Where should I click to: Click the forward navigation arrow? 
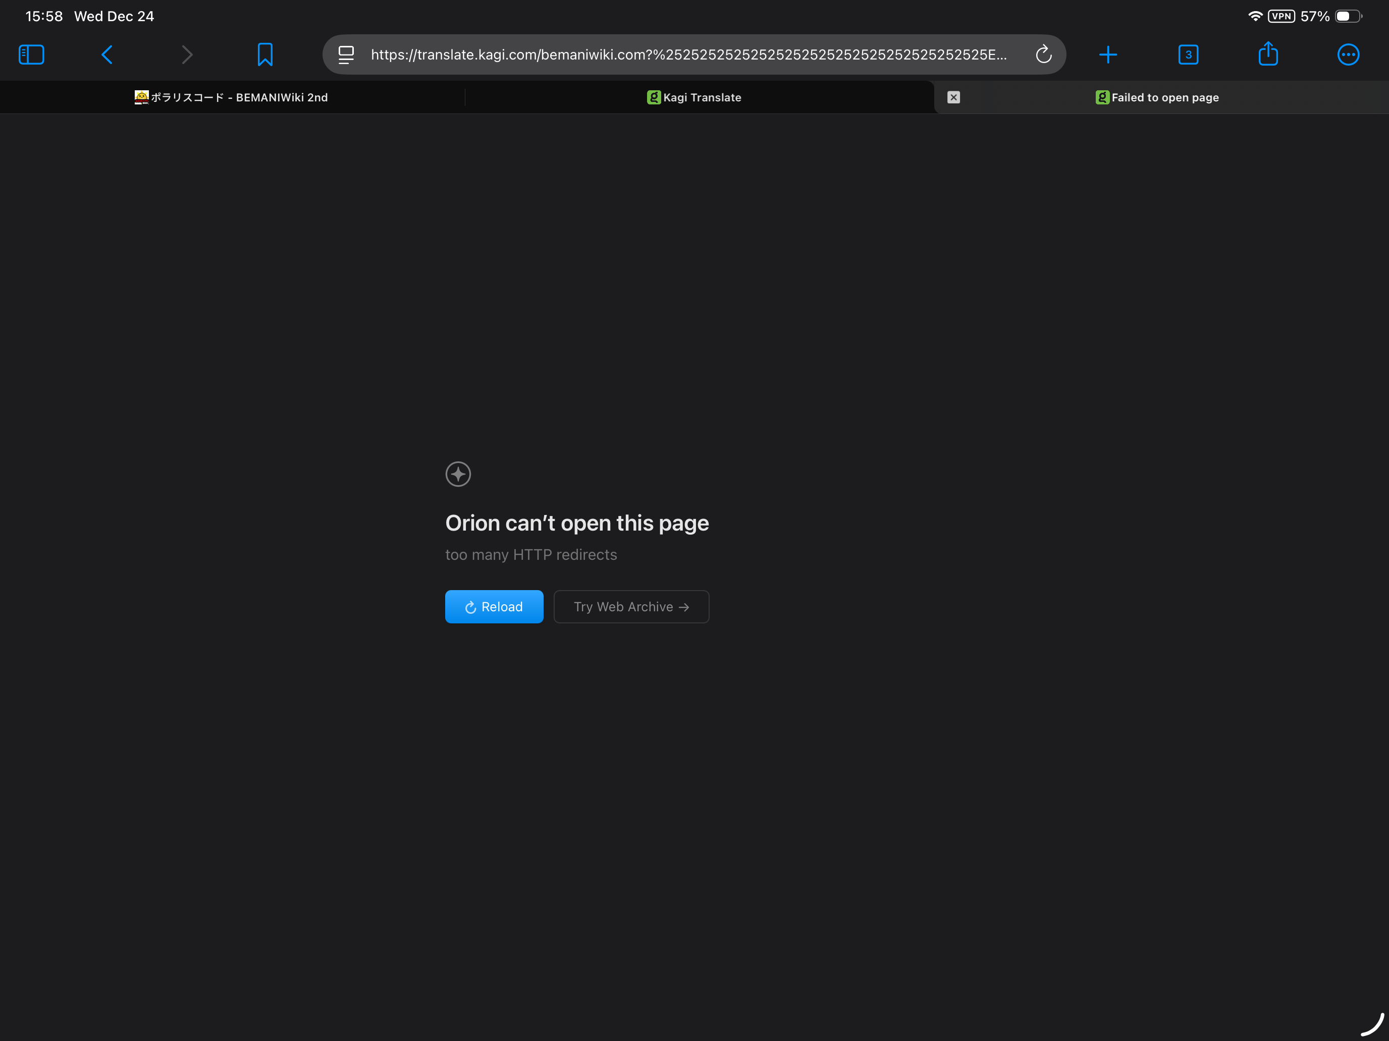point(187,54)
